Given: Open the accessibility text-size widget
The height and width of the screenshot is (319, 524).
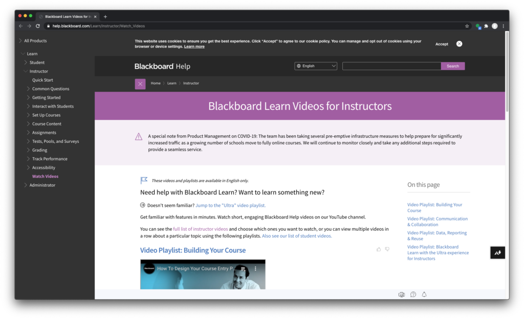Looking at the screenshot, I should point(497,253).
